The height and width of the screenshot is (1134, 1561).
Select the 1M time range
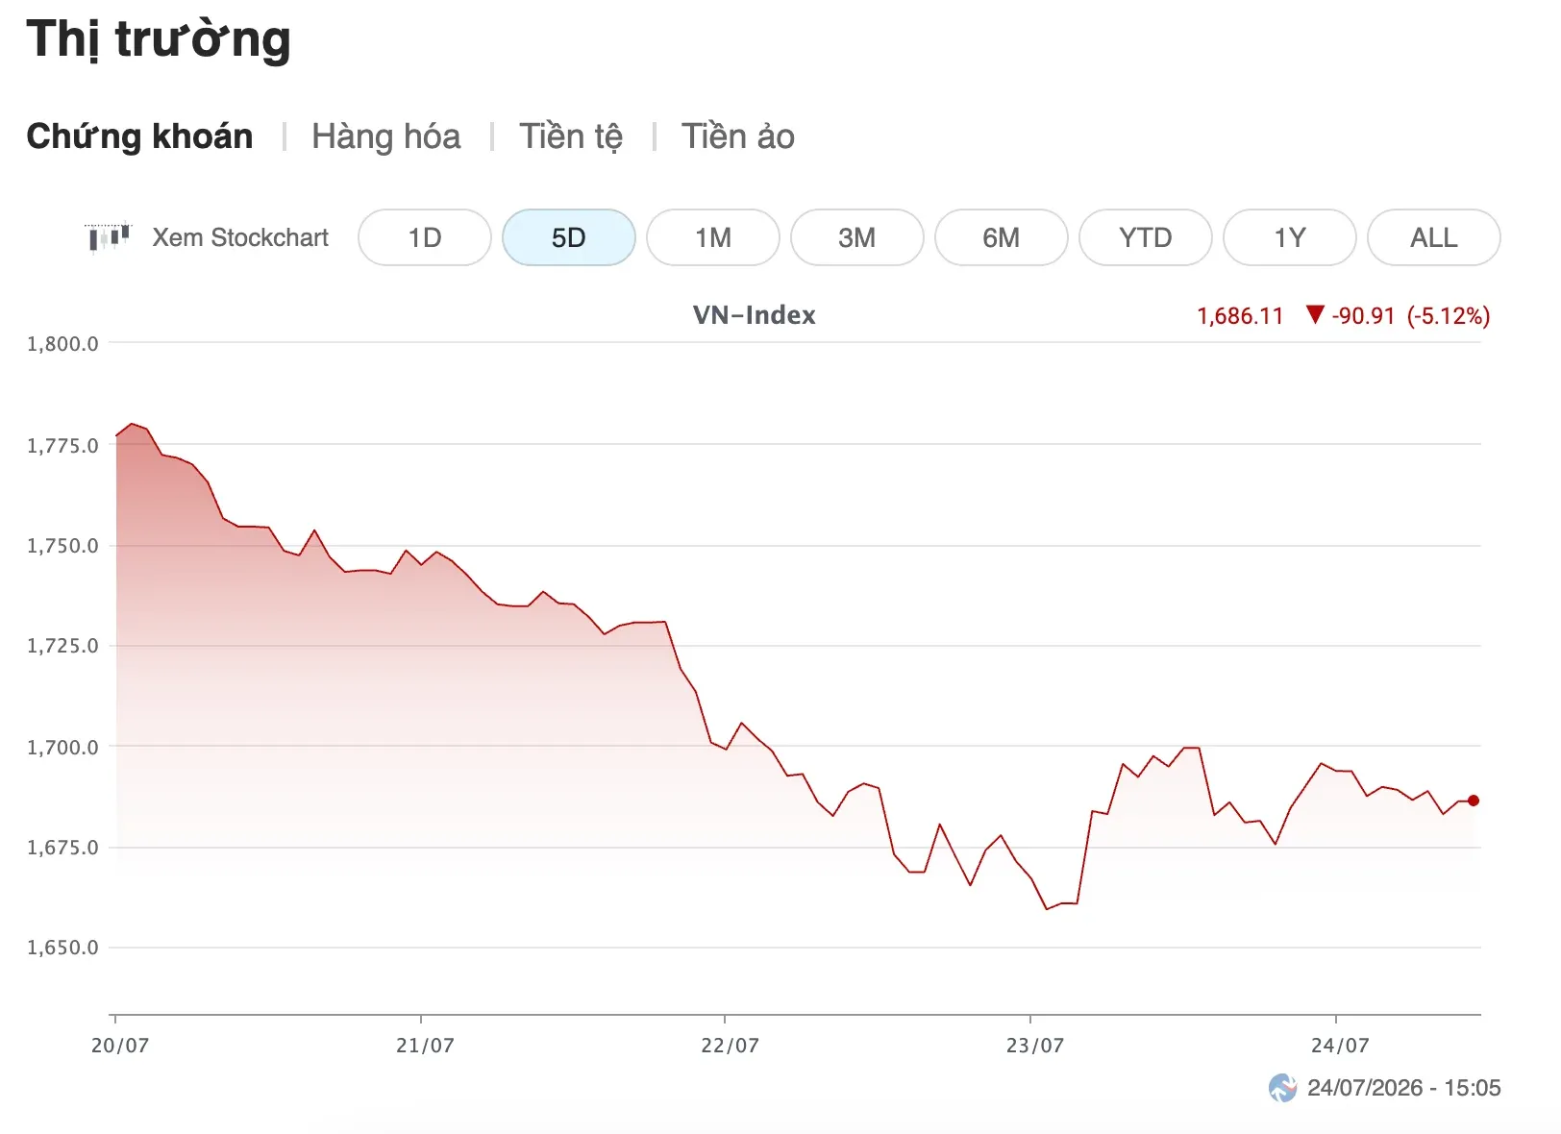(x=713, y=237)
